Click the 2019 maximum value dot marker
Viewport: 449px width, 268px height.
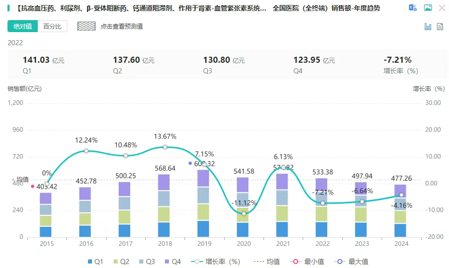click(190, 164)
